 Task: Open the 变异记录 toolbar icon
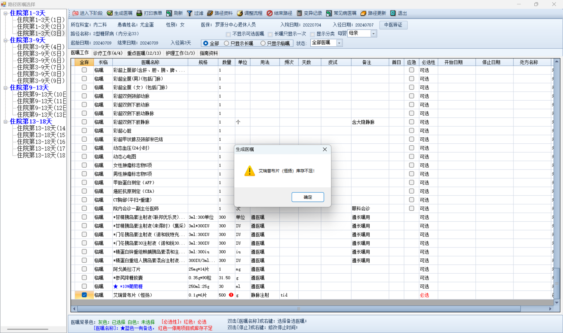(299, 13)
